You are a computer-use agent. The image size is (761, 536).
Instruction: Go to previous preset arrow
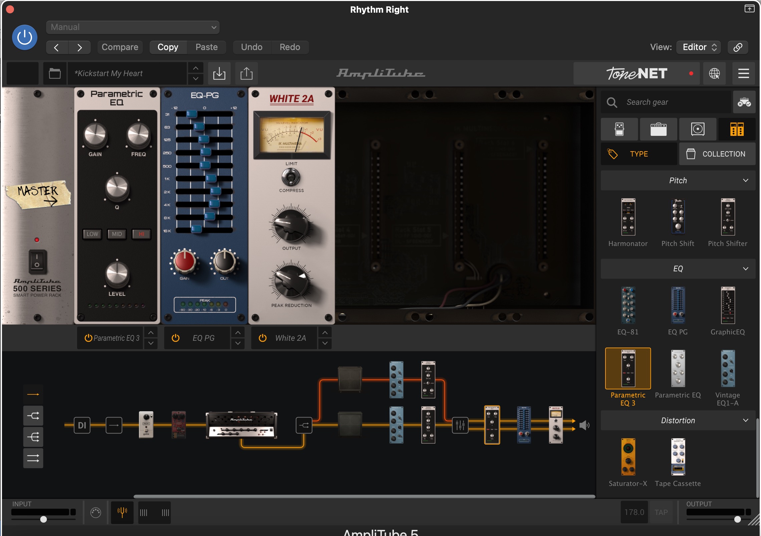click(57, 47)
